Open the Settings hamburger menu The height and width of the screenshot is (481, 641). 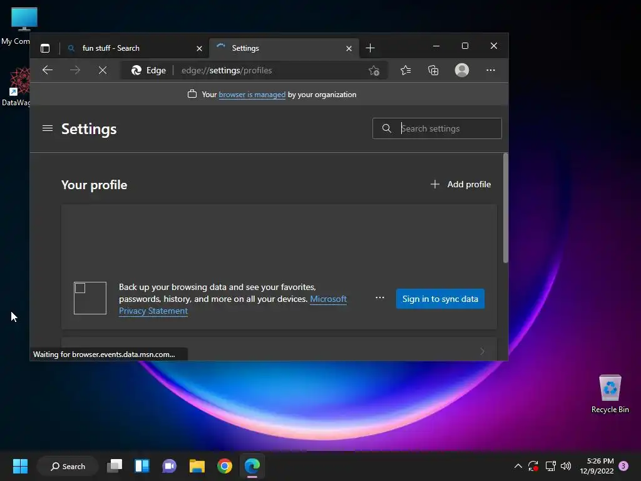point(48,128)
